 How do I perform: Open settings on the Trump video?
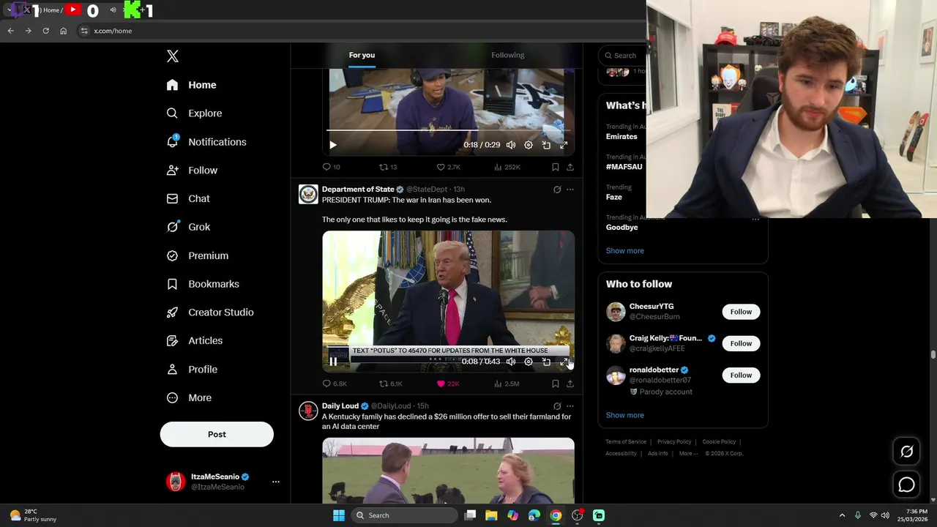[x=529, y=362]
